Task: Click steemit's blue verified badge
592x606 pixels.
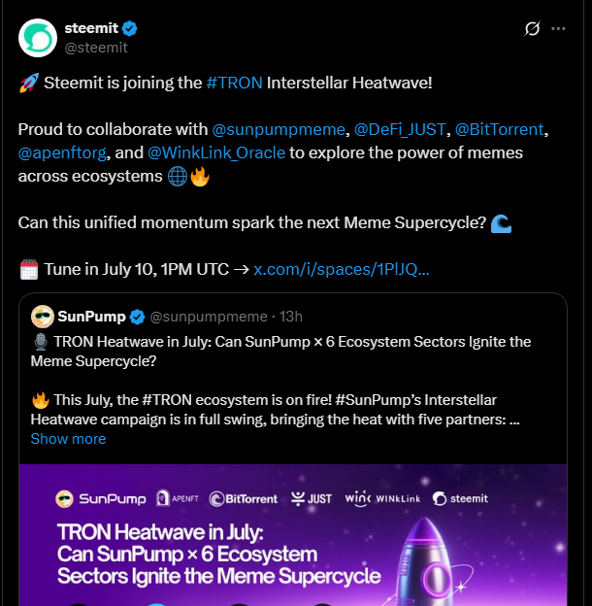Action: coord(129,28)
